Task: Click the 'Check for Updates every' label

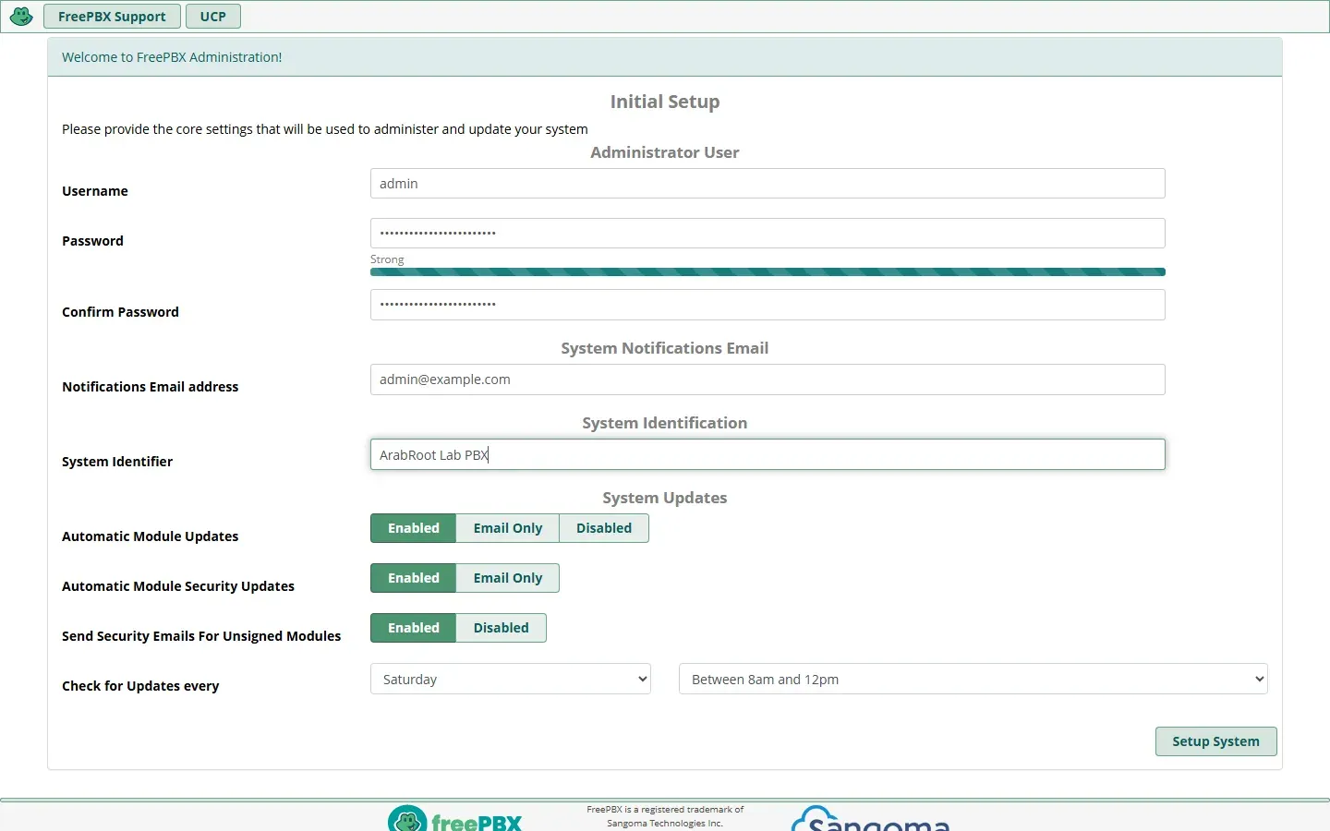Action: (140, 686)
